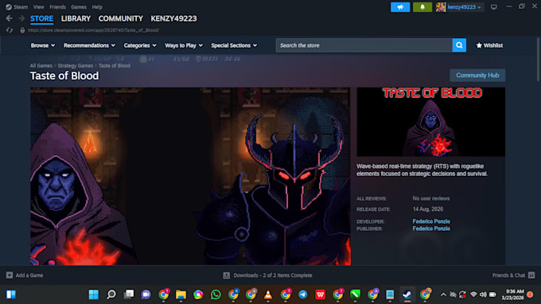Image resolution: width=541 pixels, height=304 pixels.
Task: Click the Search the store field
Action: [x=364, y=45]
